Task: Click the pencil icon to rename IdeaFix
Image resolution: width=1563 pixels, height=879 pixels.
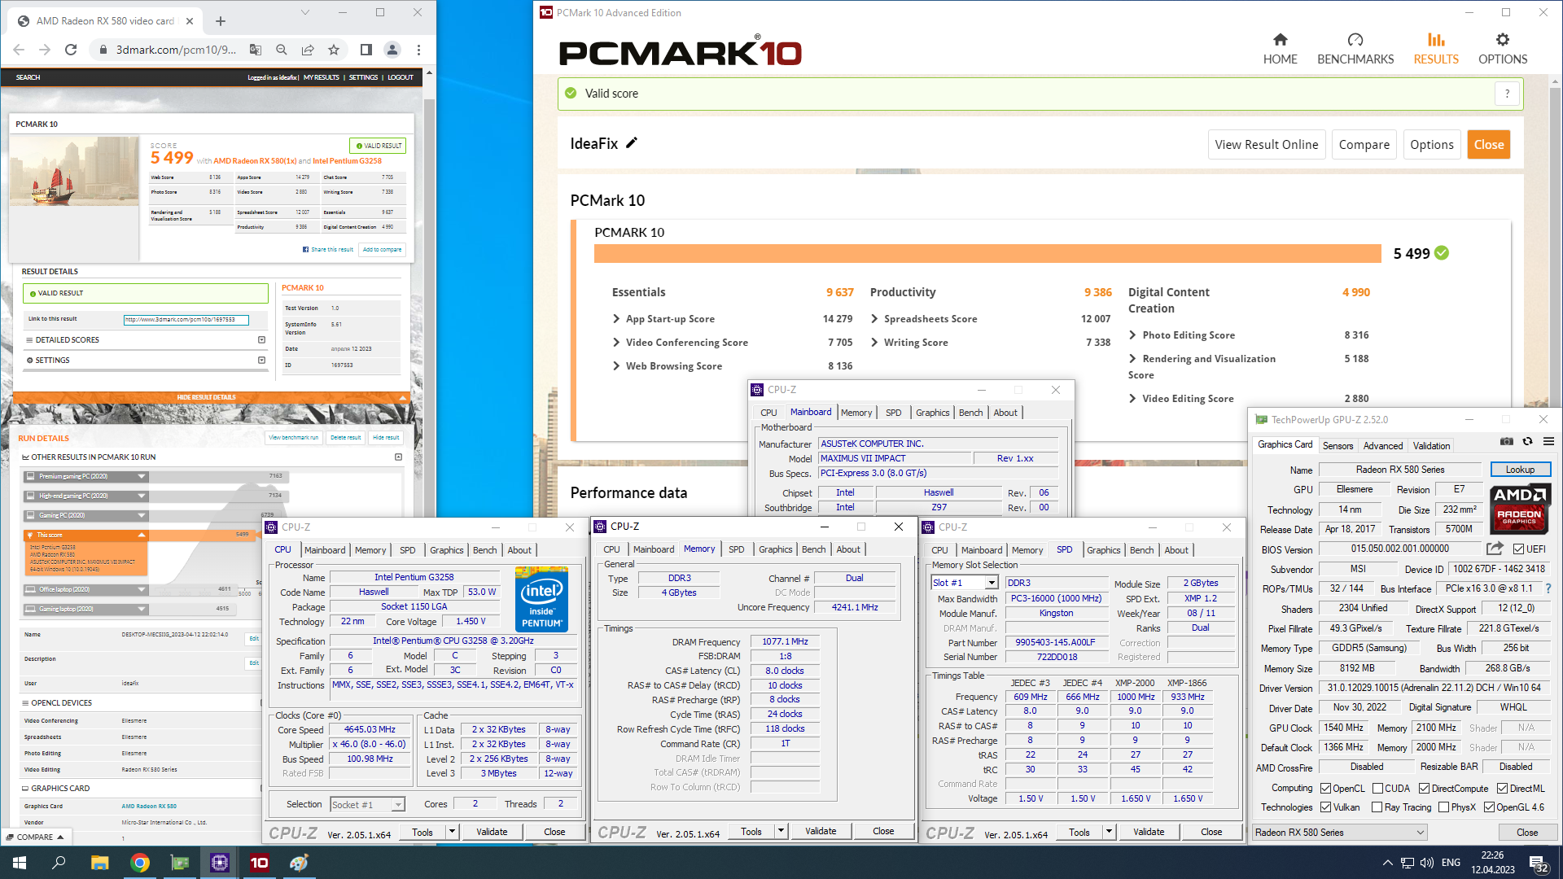Action: [632, 143]
